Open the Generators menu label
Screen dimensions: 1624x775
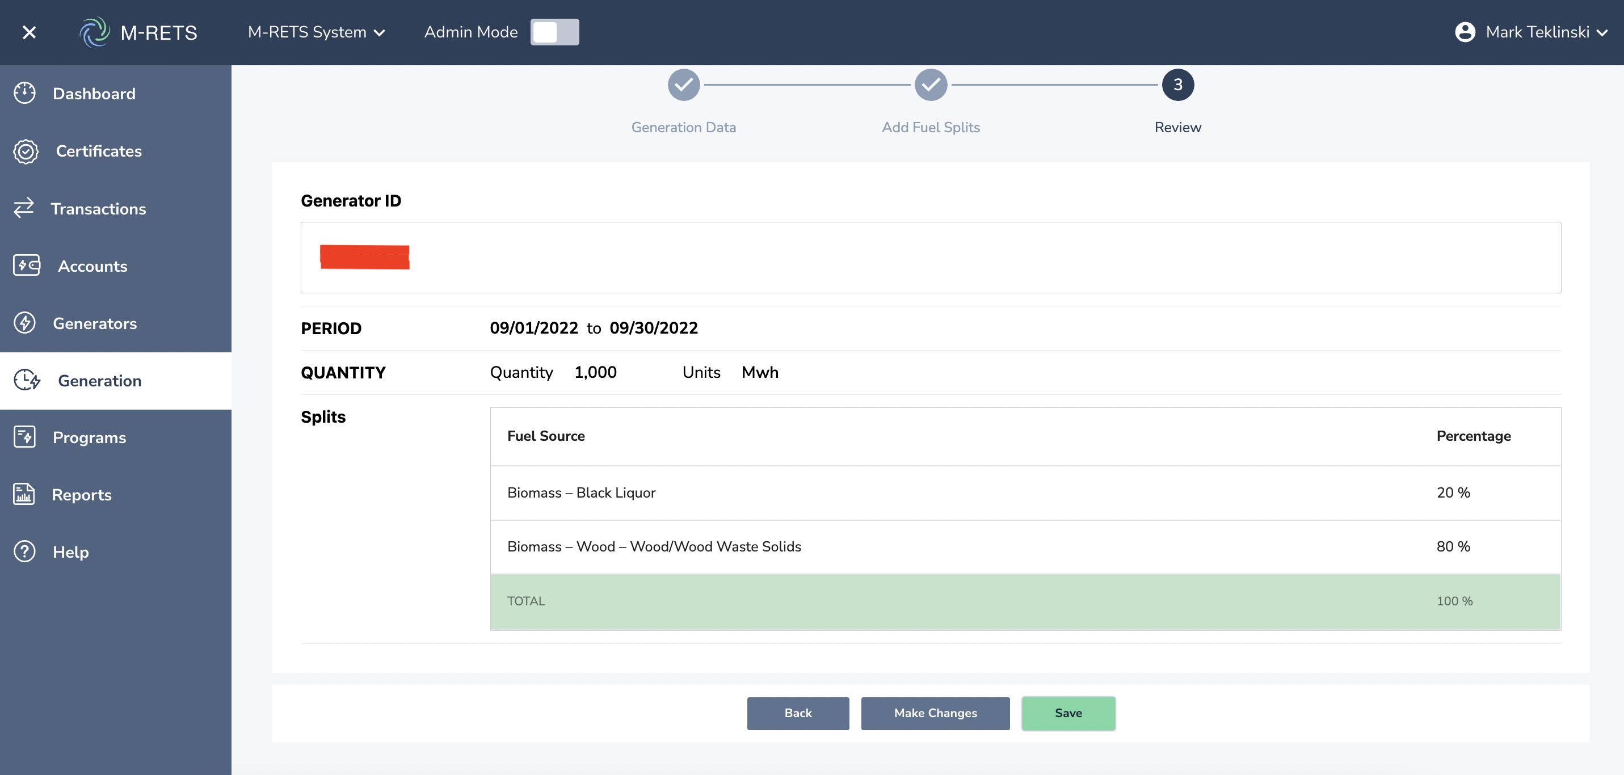[95, 323]
